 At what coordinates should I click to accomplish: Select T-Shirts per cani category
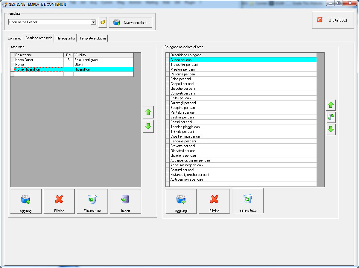(x=243, y=132)
